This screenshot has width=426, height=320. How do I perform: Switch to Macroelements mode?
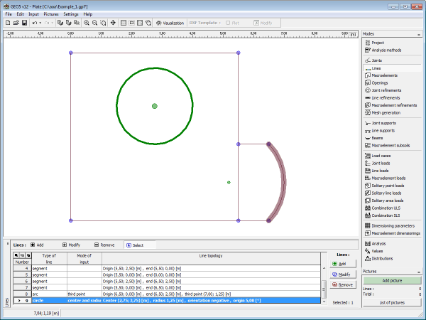[x=385, y=75]
